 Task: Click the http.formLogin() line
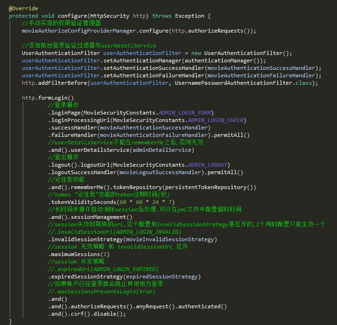(x=48, y=98)
